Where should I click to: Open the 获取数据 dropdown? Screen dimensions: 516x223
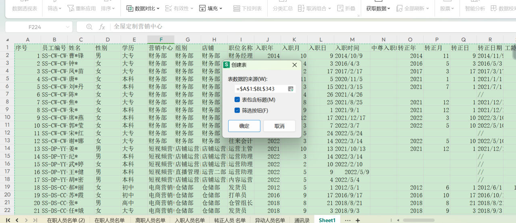[378, 8]
